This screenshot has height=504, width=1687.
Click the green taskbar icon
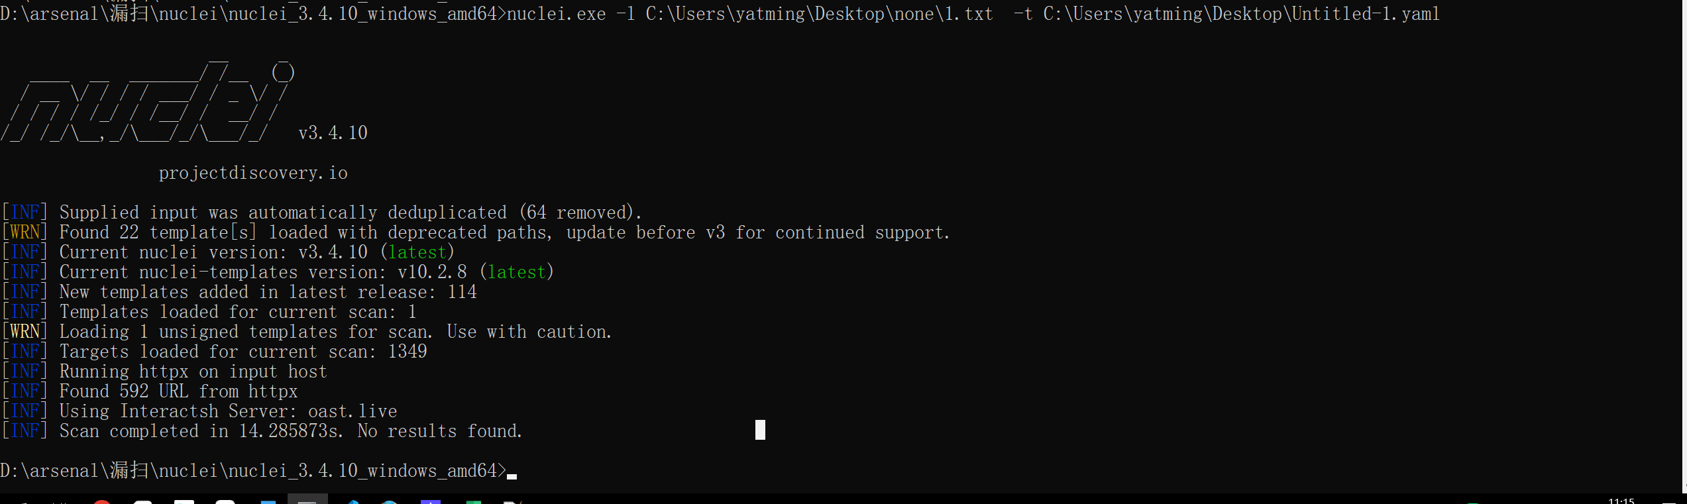click(x=473, y=502)
